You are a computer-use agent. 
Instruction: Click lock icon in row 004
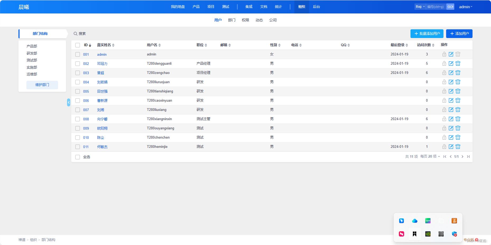click(444, 82)
